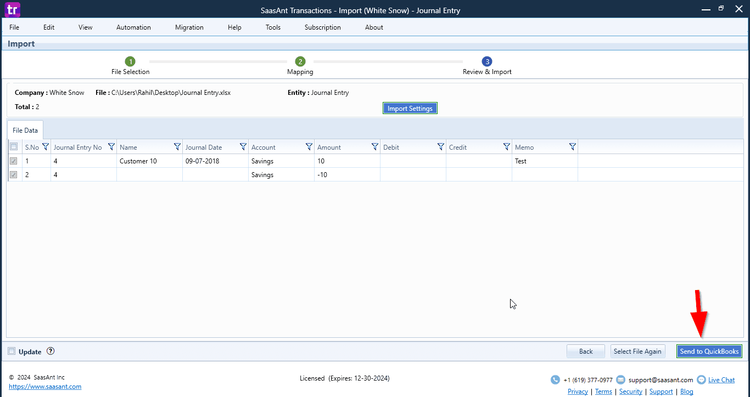Click the Savings account cell in row 2

[281, 174]
